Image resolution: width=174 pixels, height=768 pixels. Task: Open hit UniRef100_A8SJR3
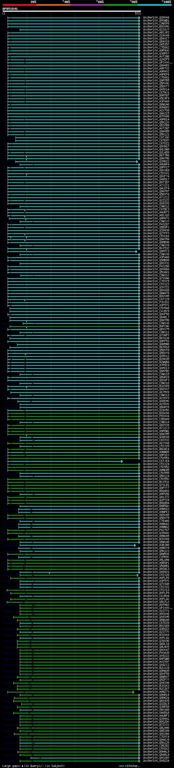(x=156, y=32)
